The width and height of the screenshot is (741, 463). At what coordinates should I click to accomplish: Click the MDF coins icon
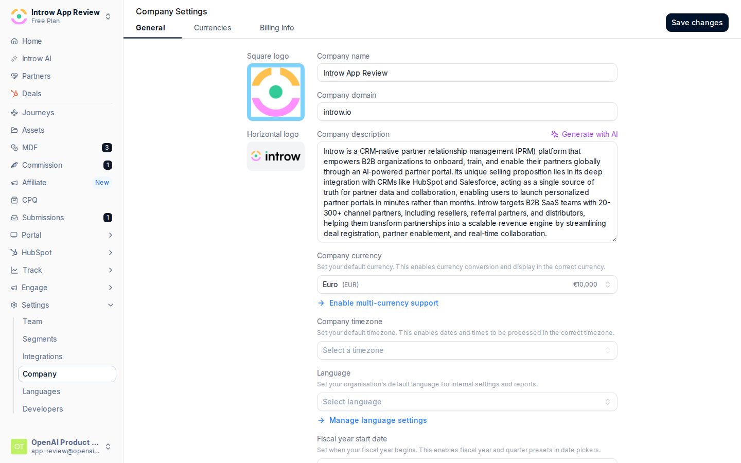(x=14, y=148)
